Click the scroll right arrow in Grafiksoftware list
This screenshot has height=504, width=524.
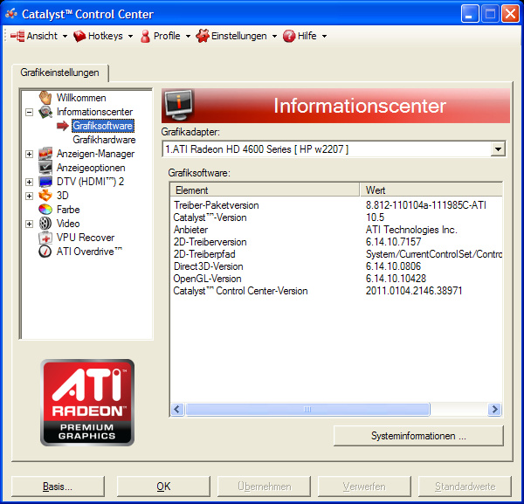[x=494, y=409]
